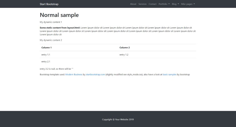Click the Column 1 table header
Viewport: 236px width, 127px height.
point(47,48)
